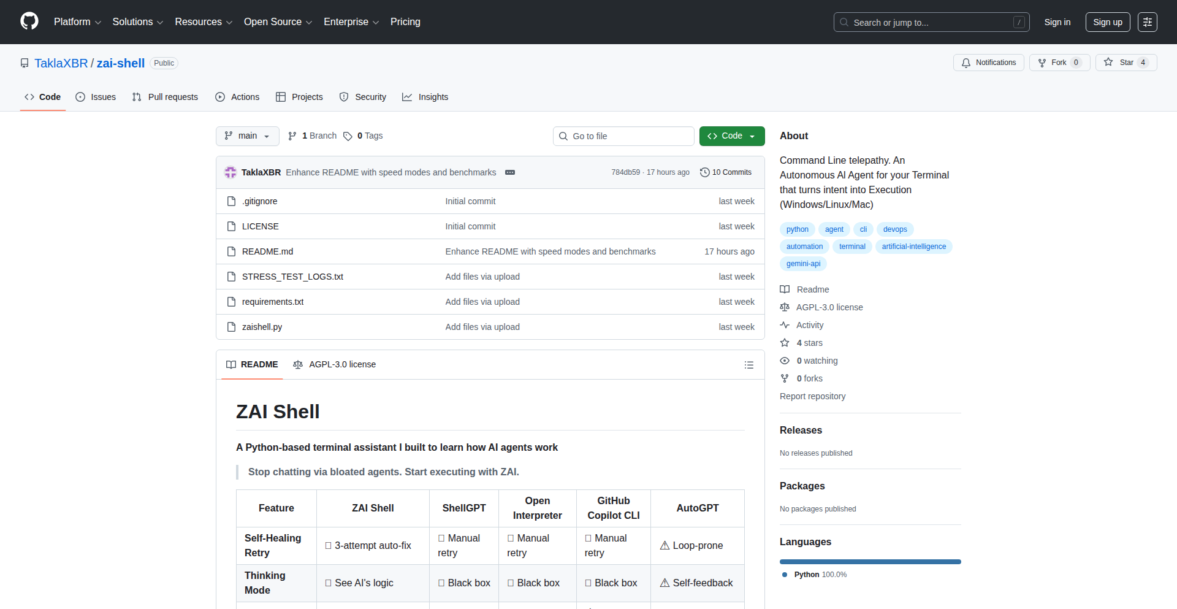Click the GitHub logo icon

[x=29, y=21]
